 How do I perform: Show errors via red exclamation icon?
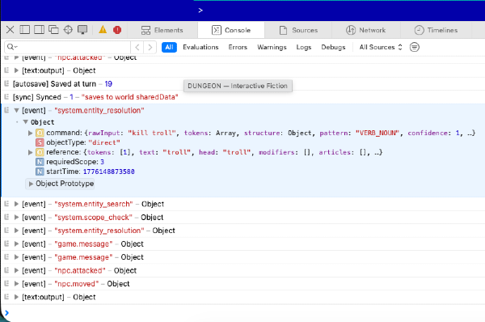117,30
